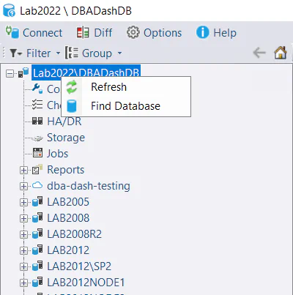Click the Group tree icon
Image resolution: width=293 pixels, height=295 pixels.
click(72, 53)
